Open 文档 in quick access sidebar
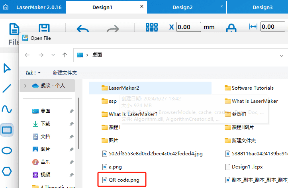The height and width of the screenshot is (188, 288). pos(41,137)
